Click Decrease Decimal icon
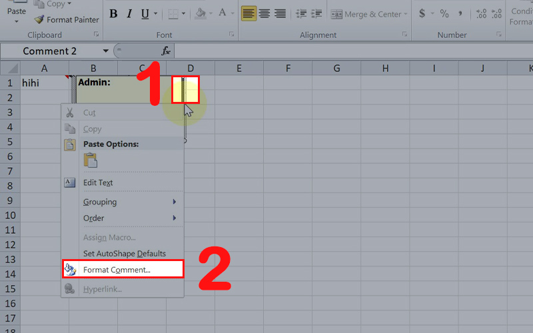 [496, 13]
